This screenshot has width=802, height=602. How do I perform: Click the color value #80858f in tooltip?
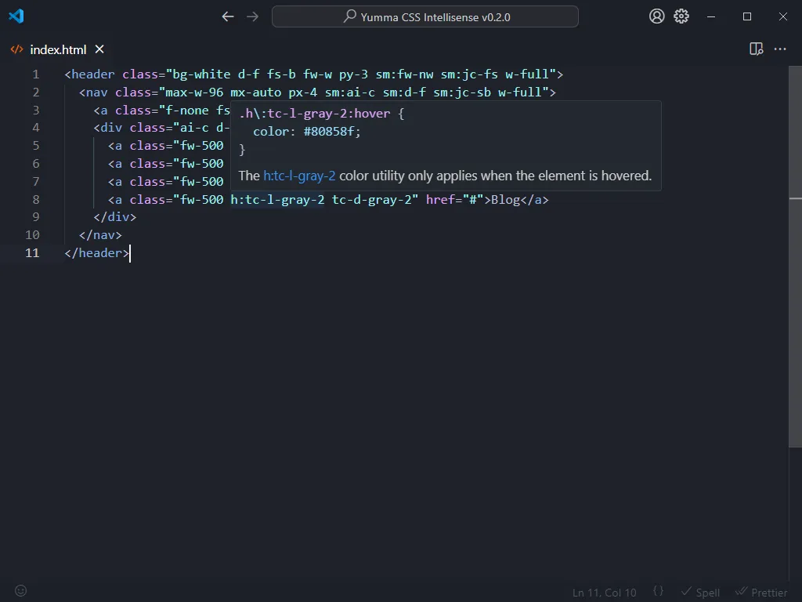[328, 132]
